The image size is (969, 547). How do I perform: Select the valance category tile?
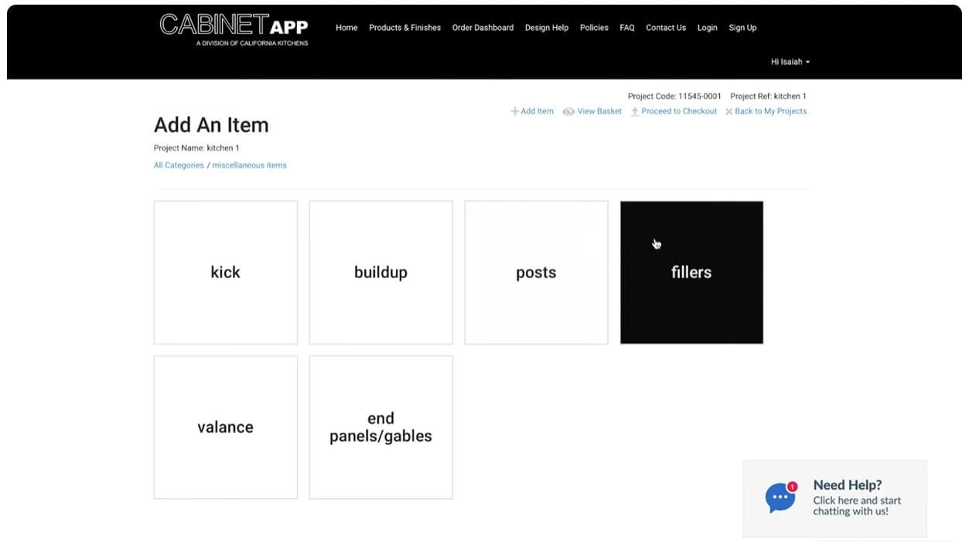(225, 427)
